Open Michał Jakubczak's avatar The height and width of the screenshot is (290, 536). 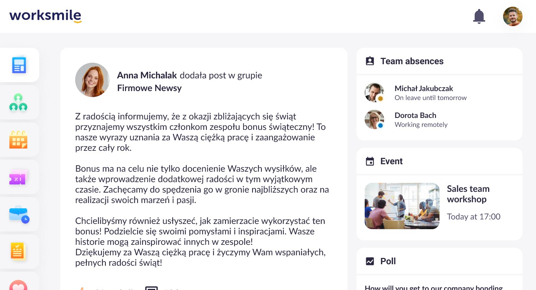pos(374,93)
